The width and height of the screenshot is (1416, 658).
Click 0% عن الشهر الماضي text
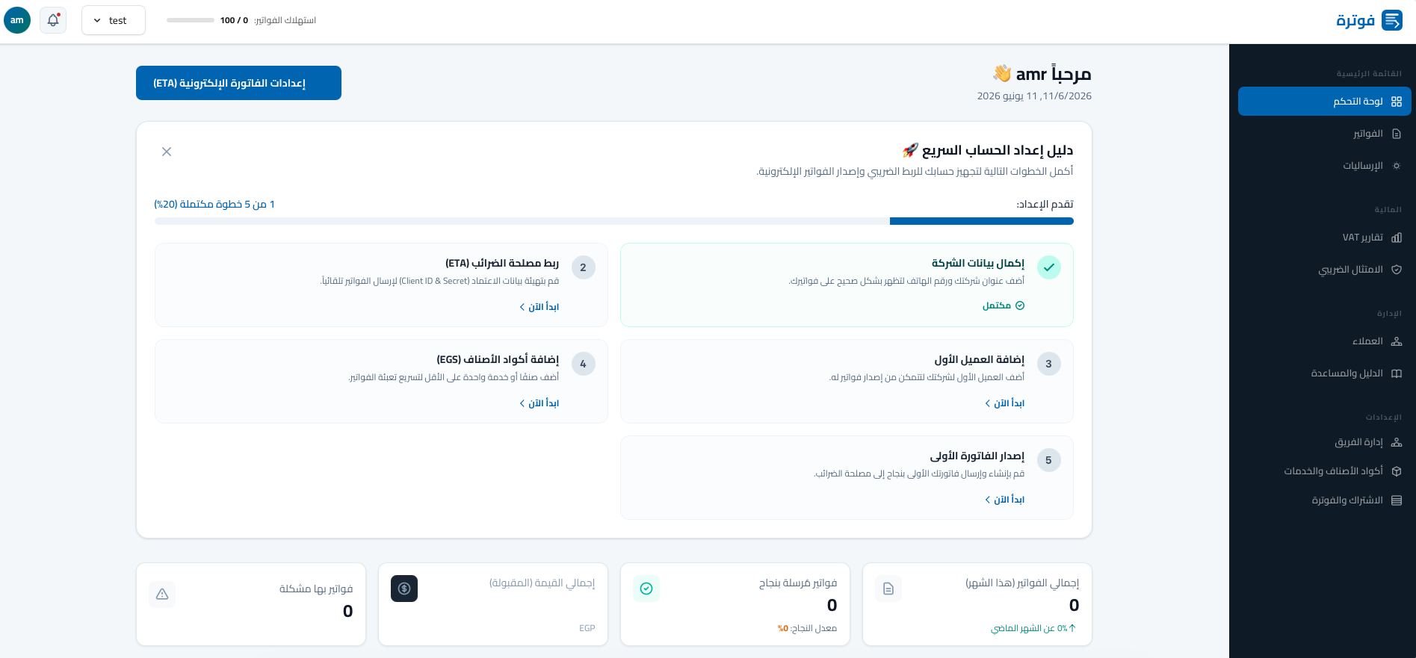pyautogui.click(x=1034, y=628)
